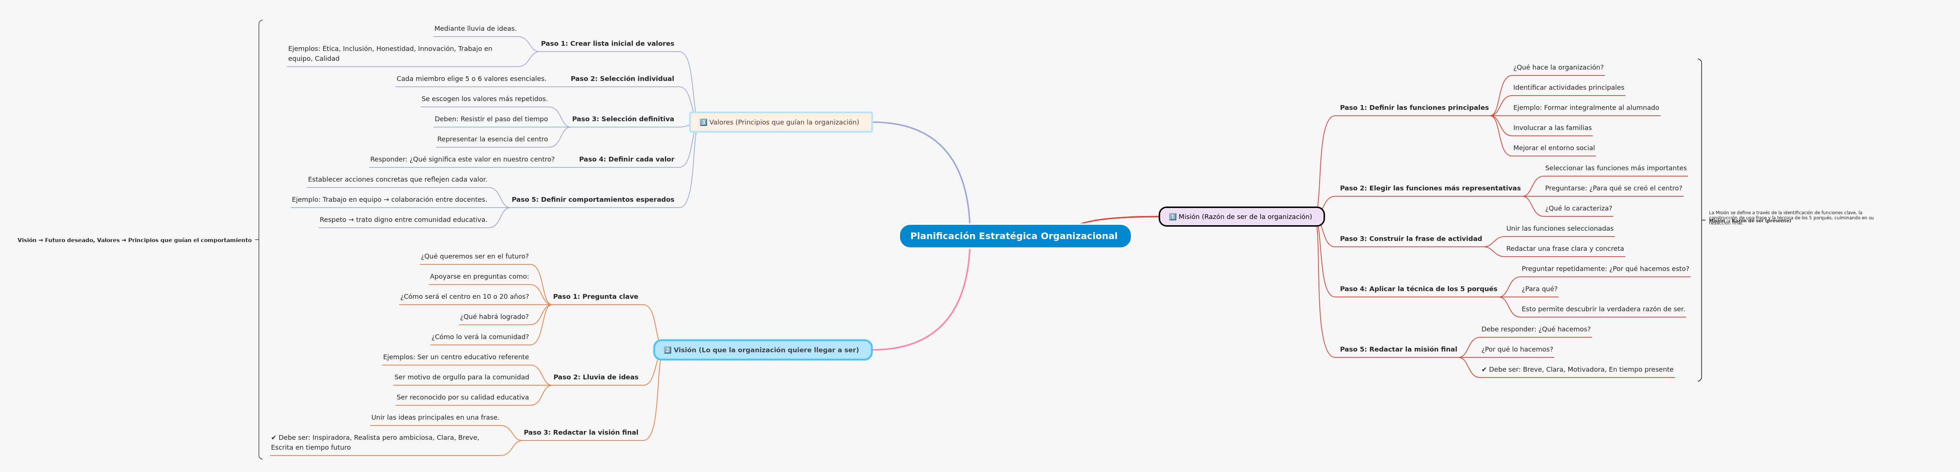Click the text '¿Qué habrá logrado?'
The image size is (1960, 472).
(494, 317)
